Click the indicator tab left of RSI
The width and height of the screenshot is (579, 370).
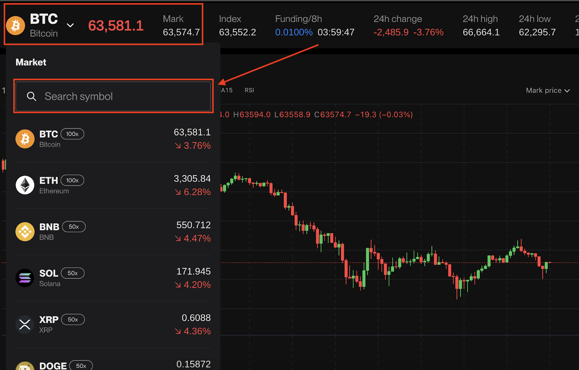(x=227, y=90)
